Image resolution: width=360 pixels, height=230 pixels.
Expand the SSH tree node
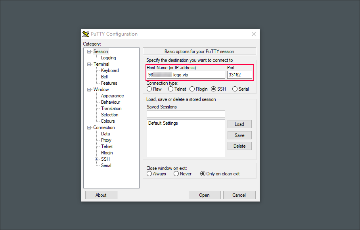tap(96, 159)
